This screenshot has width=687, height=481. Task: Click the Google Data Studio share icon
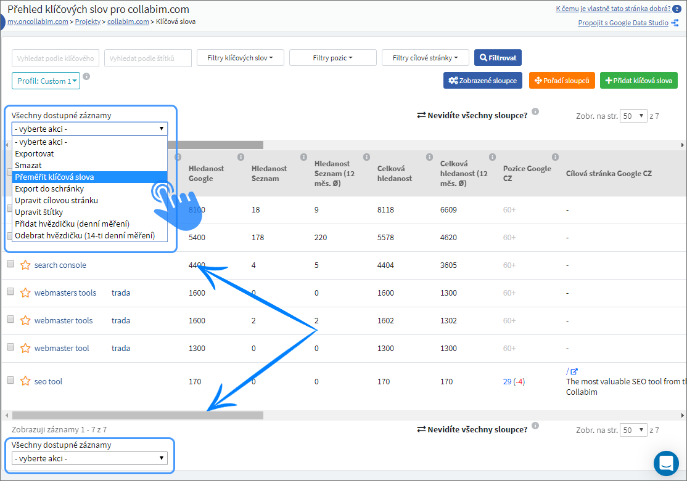pyautogui.click(x=675, y=23)
